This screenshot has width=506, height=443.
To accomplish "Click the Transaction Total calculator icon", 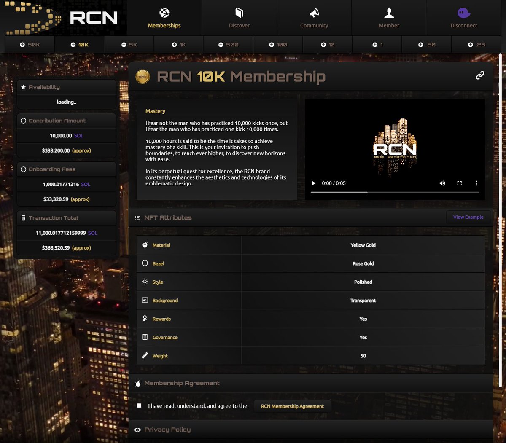I will (x=23, y=218).
